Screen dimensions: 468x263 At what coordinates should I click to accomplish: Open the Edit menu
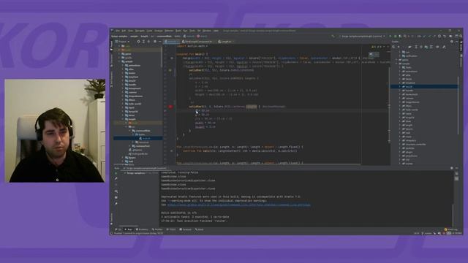pyautogui.click(x=124, y=31)
